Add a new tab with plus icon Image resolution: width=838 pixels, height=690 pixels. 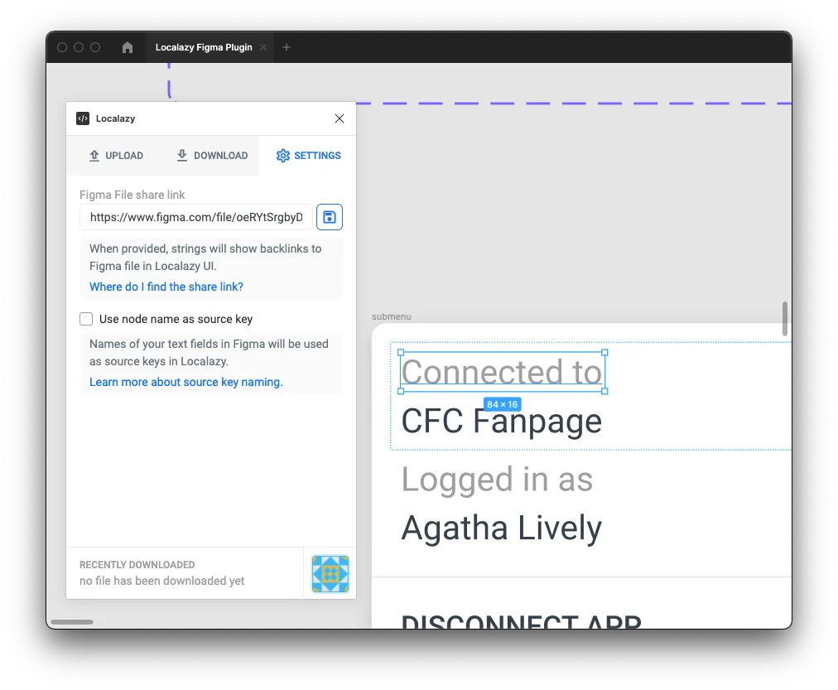click(x=287, y=47)
